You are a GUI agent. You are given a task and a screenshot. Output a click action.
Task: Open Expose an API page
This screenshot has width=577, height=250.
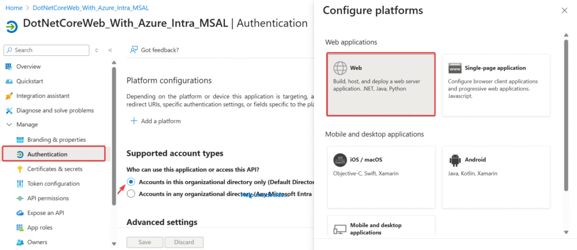tap(46, 213)
